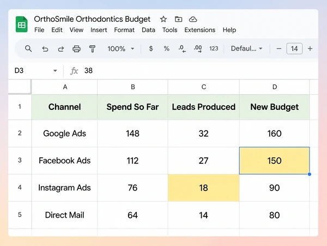Select highlighted leads cell 18
Viewport: 327px width, 246px height.
pos(203,188)
